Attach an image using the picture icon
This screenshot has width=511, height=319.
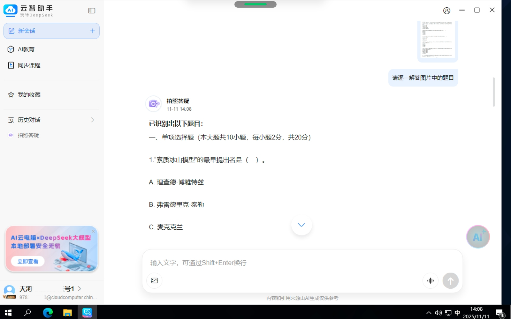[154, 280]
